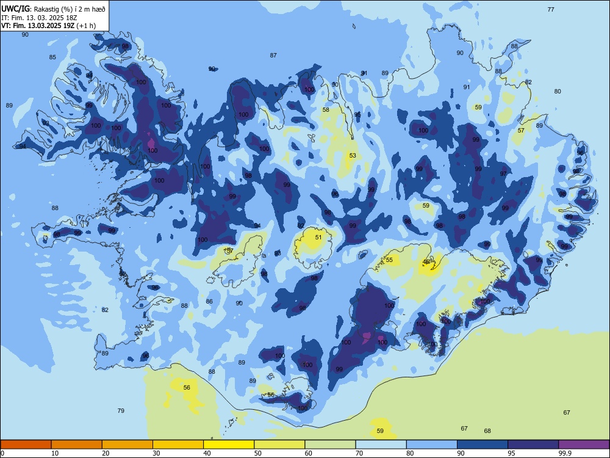Pick the pale yellow 50–60 legend swatch

pos(279,445)
